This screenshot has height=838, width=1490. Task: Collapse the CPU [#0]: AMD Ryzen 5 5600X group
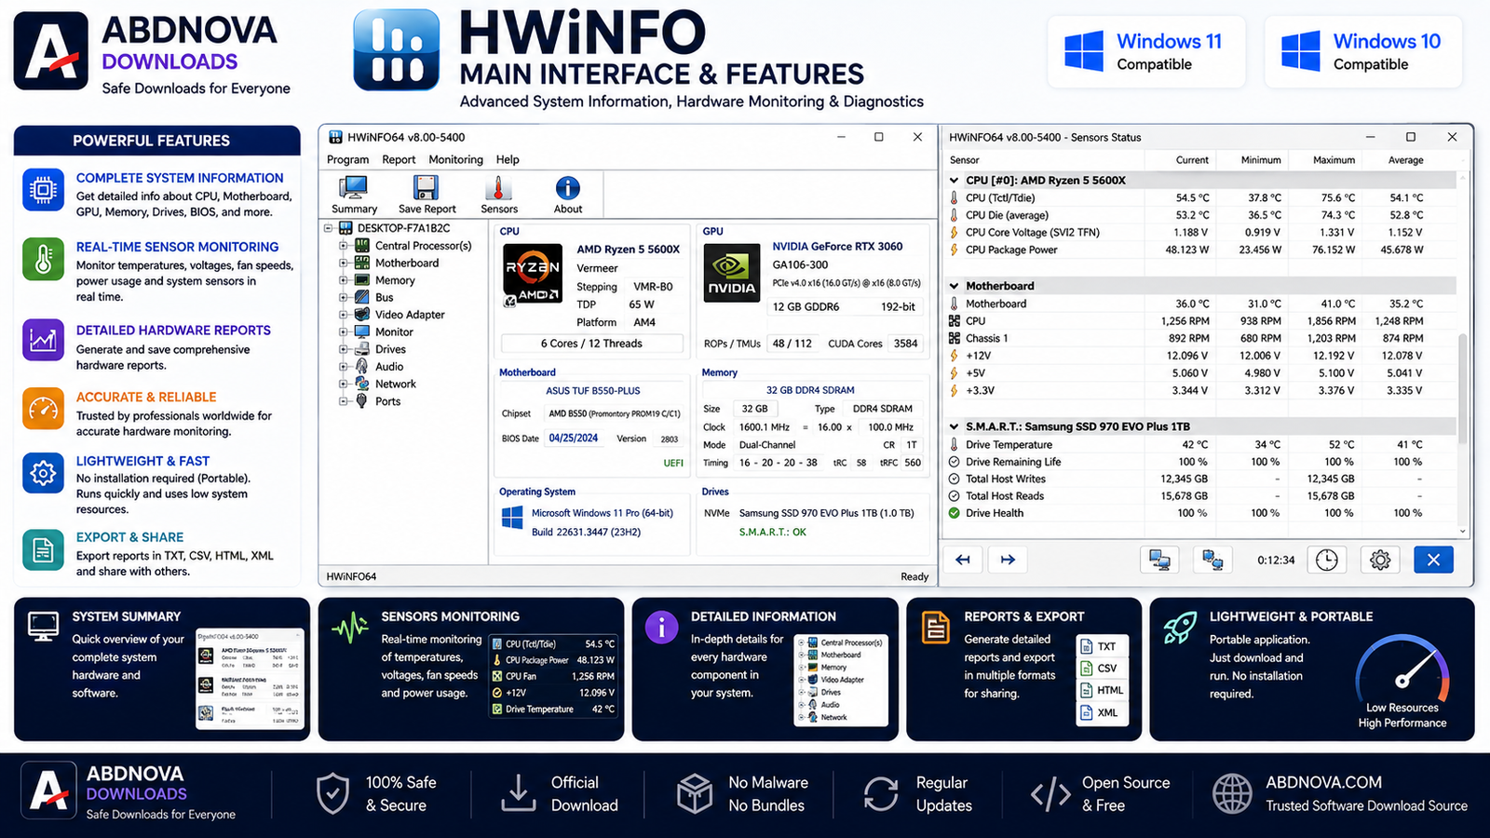coord(954,181)
